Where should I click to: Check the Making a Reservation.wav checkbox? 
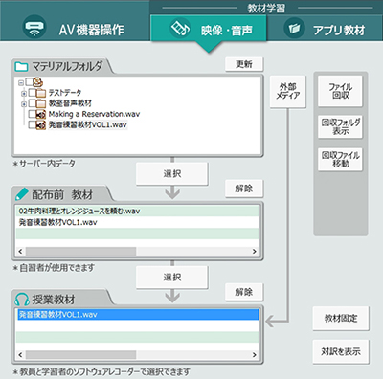[32, 114]
